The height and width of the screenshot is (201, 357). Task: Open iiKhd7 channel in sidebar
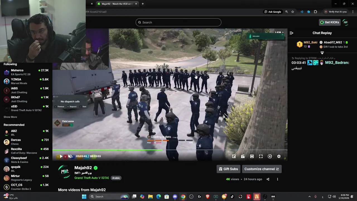coord(26,99)
